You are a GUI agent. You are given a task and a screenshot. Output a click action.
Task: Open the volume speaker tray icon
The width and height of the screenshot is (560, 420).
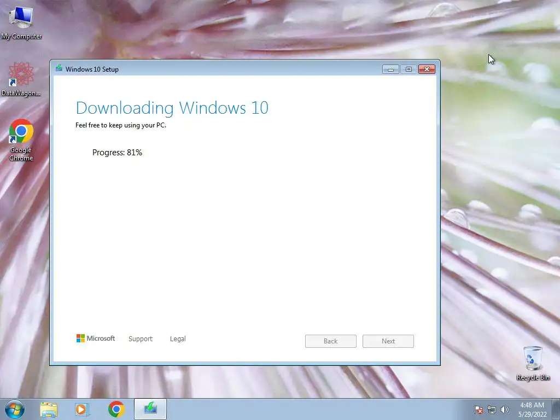point(505,410)
